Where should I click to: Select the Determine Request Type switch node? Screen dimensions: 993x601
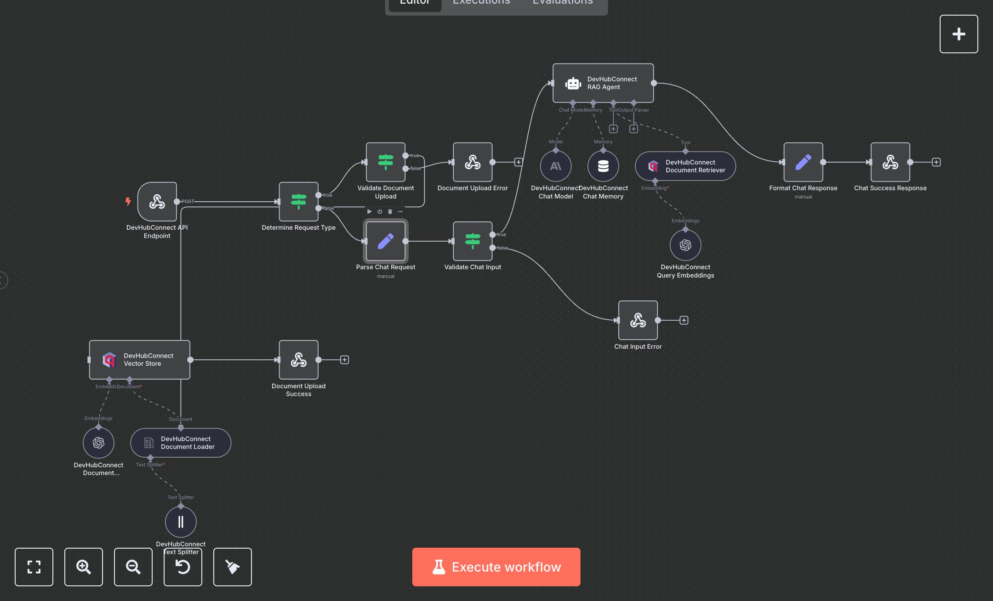click(x=299, y=202)
